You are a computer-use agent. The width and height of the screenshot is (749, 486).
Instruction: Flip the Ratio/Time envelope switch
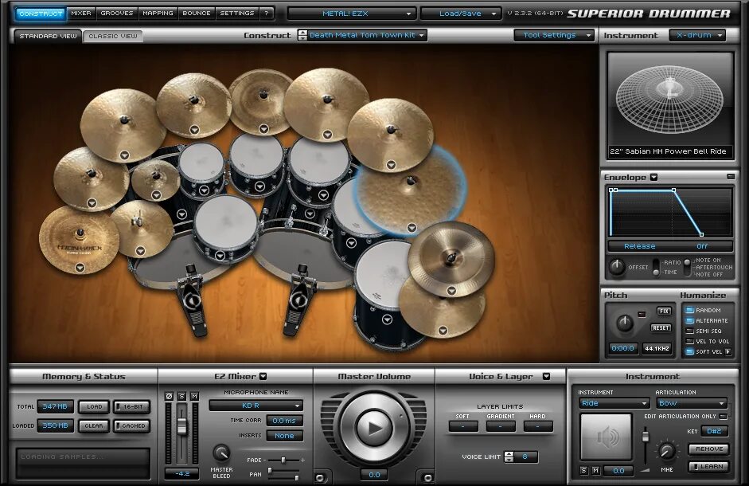click(x=657, y=267)
